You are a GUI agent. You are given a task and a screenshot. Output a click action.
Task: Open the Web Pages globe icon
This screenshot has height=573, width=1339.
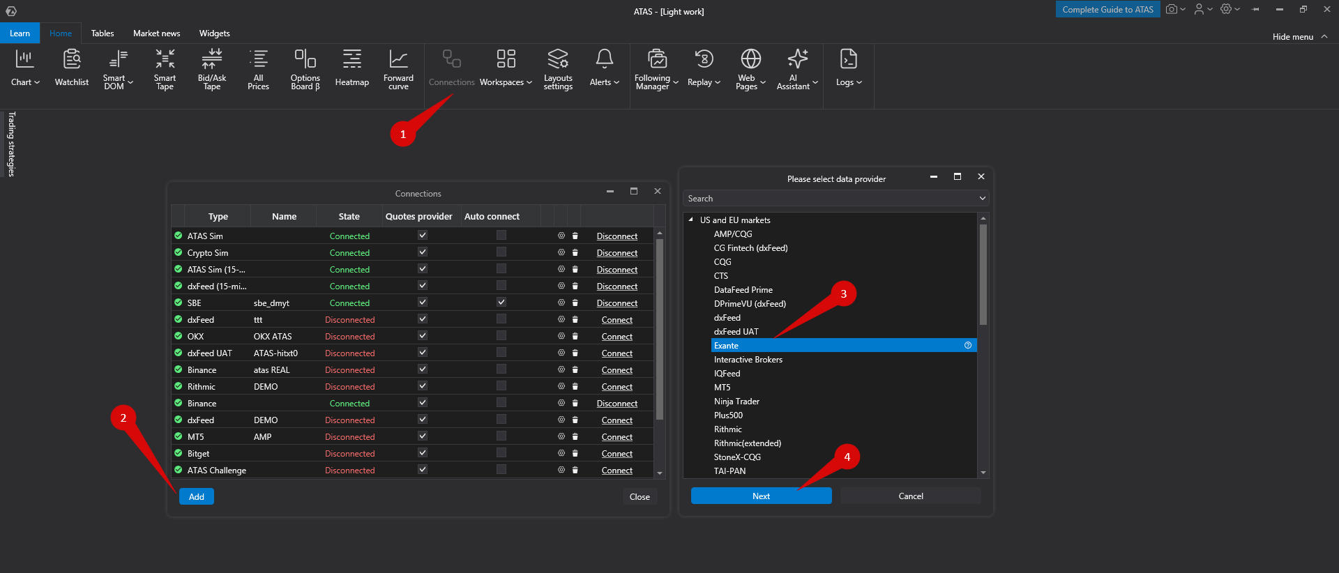pyautogui.click(x=751, y=59)
